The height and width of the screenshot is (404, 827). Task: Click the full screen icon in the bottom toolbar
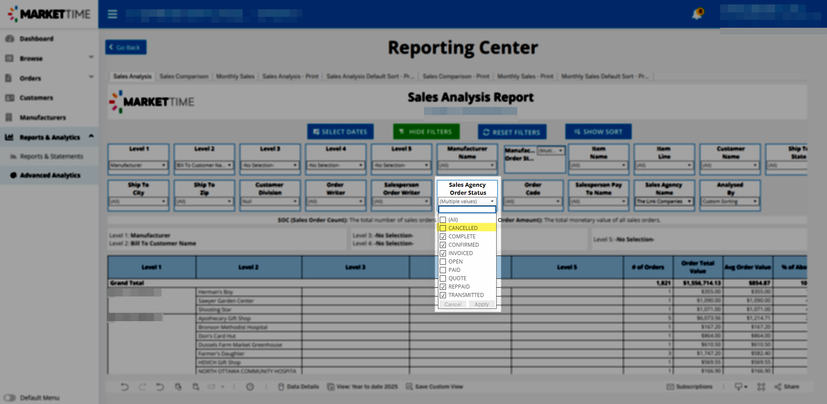click(x=761, y=387)
